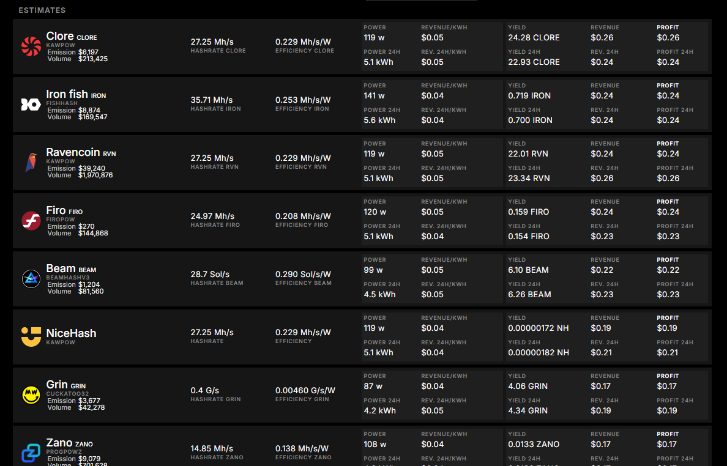Open the Ravencoin coin name link
The height and width of the screenshot is (466, 727).
coord(73,153)
